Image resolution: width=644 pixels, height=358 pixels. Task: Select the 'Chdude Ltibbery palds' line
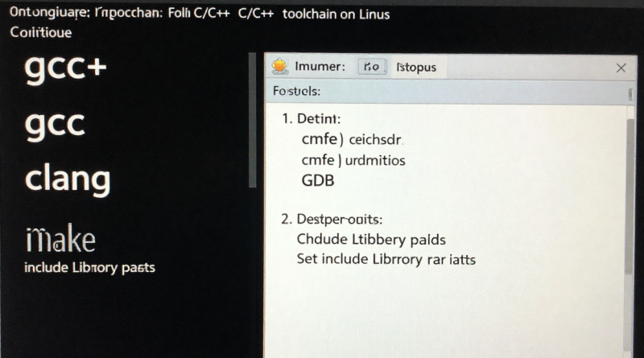[x=371, y=240]
